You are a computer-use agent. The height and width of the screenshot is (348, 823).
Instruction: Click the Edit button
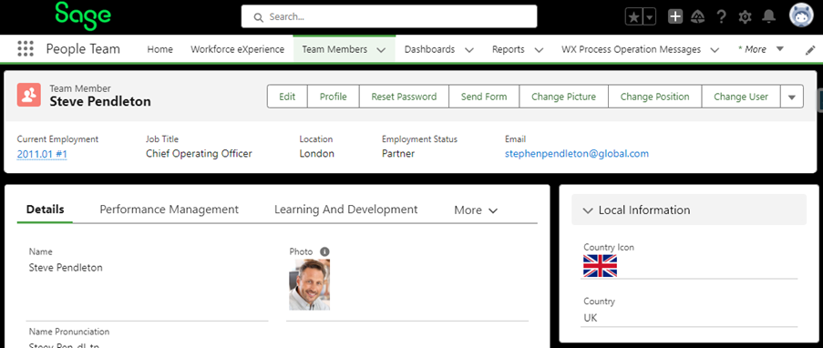pos(287,97)
